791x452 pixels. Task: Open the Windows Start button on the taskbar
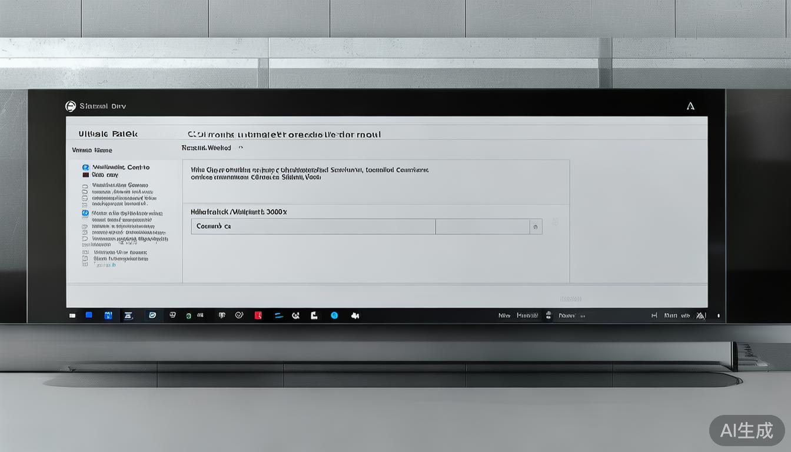[x=72, y=315]
